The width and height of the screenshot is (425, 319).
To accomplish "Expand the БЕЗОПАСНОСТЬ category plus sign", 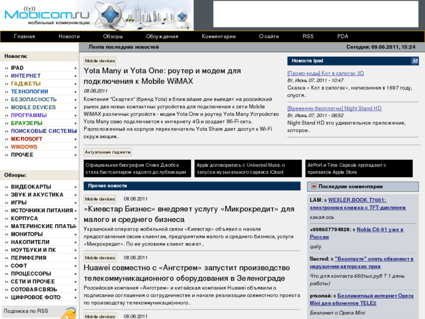I will coord(75,100).
